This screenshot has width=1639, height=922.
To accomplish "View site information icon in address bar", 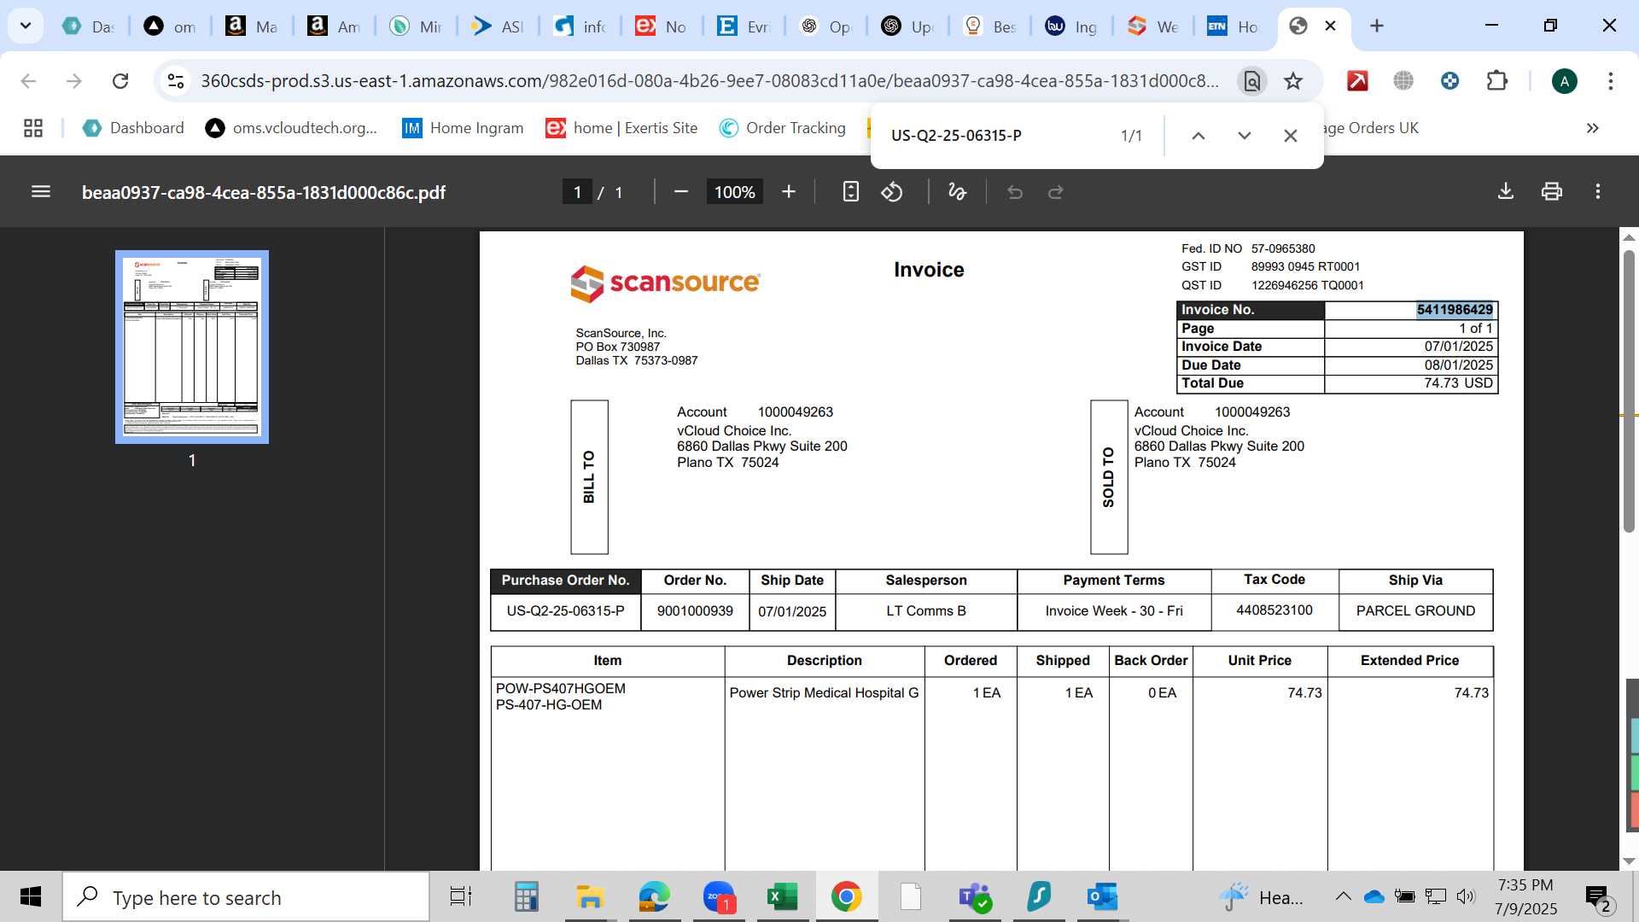I will 176,81.
